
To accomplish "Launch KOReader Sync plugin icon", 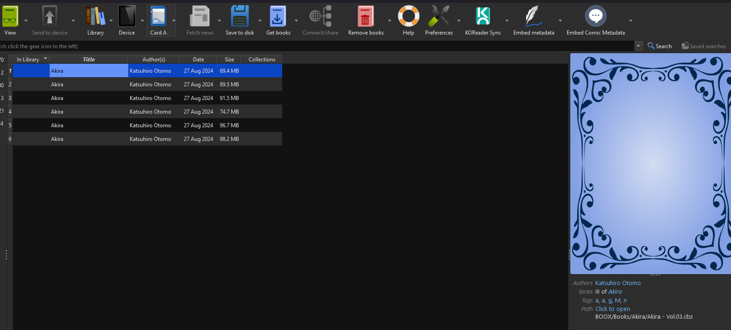I will coord(483,16).
